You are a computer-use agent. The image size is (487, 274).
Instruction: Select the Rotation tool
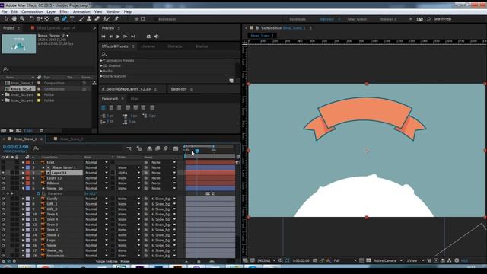[31, 19]
